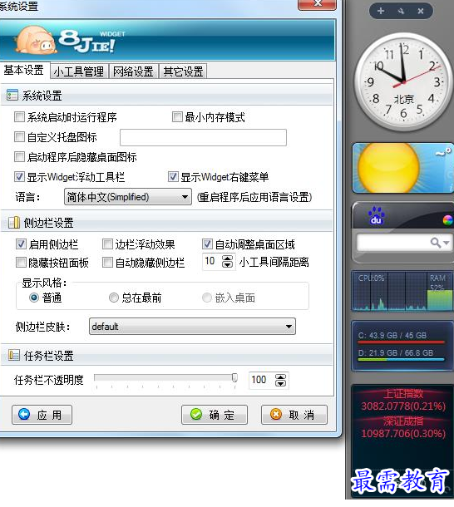Click the opacity value 100 field
The width and height of the screenshot is (454, 507).
(261, 380)
